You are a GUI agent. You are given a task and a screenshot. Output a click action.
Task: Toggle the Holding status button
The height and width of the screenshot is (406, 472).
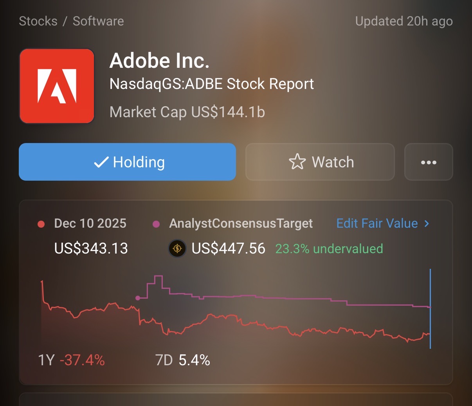point(127,162)
